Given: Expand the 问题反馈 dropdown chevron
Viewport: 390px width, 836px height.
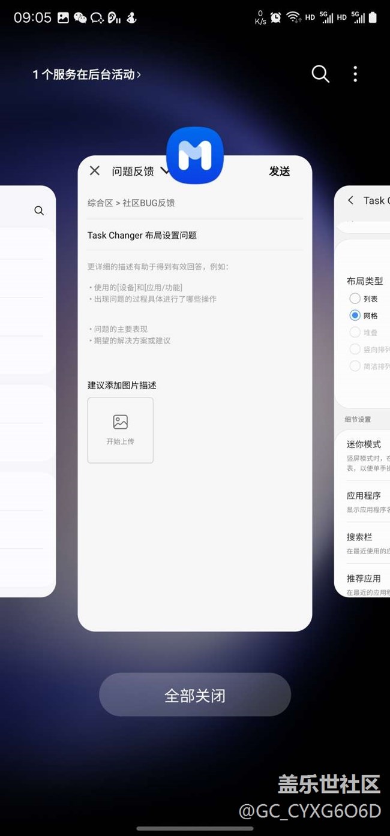Looking at the screenshot, I should (x=164, y=172).
